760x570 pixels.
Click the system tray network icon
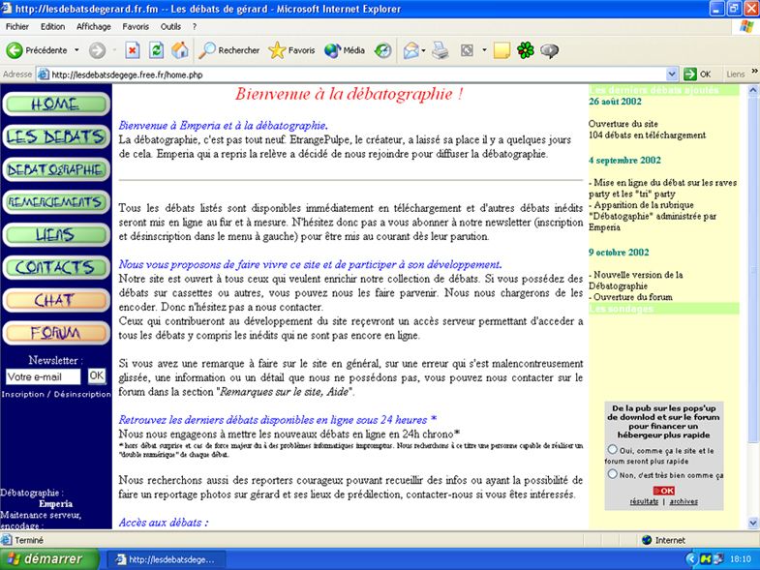[717, 559]
